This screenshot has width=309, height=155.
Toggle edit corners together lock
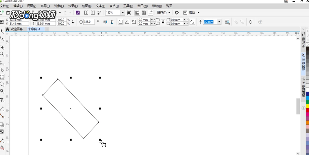pos(163,22)
